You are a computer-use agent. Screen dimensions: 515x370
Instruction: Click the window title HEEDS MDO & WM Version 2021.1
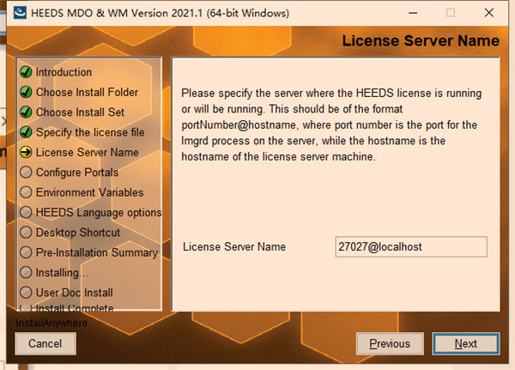[x=160, y=13]
